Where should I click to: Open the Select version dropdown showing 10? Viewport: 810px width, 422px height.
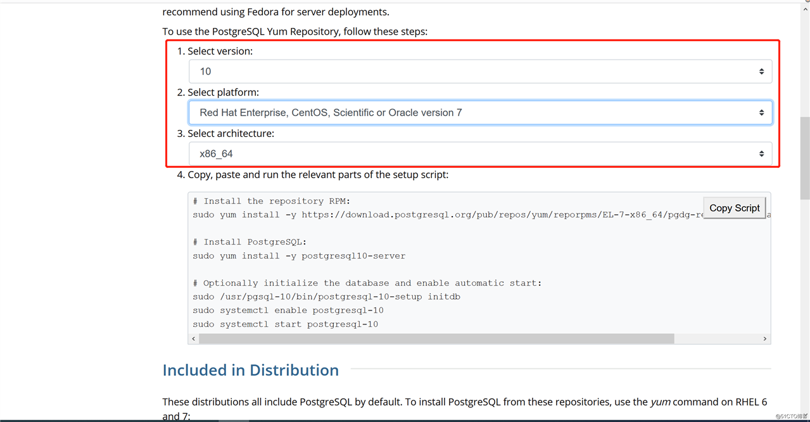480,72
